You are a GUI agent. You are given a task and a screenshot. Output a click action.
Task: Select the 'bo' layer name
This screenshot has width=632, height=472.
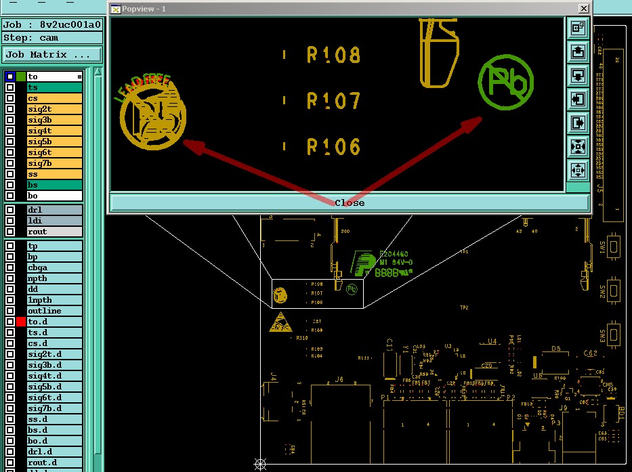[x=54, y=196]
